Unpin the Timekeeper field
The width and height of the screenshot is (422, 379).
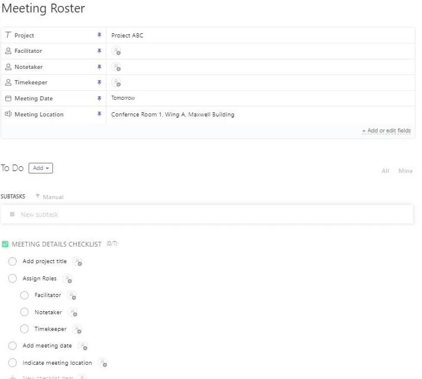99,82
